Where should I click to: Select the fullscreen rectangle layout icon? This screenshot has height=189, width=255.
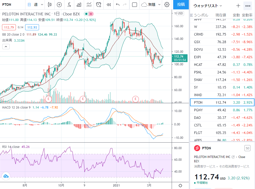[x=134, y=5]
